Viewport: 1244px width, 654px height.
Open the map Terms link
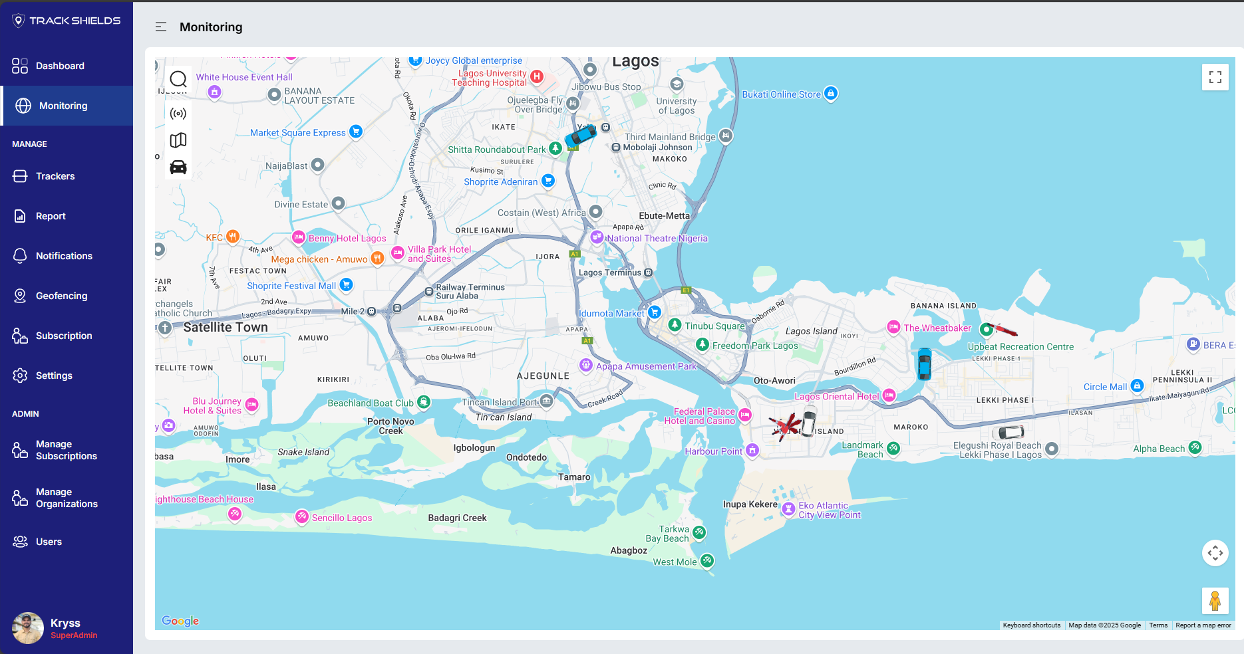point(1158,625)
